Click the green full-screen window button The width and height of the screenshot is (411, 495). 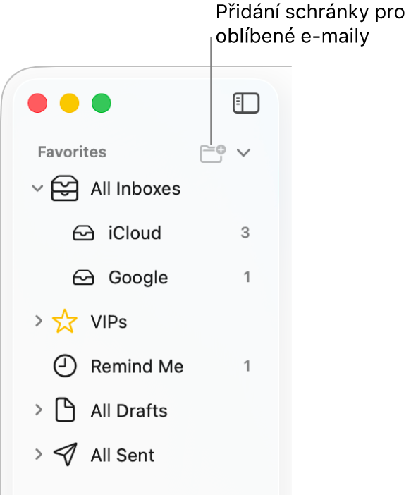pos(102,103)
